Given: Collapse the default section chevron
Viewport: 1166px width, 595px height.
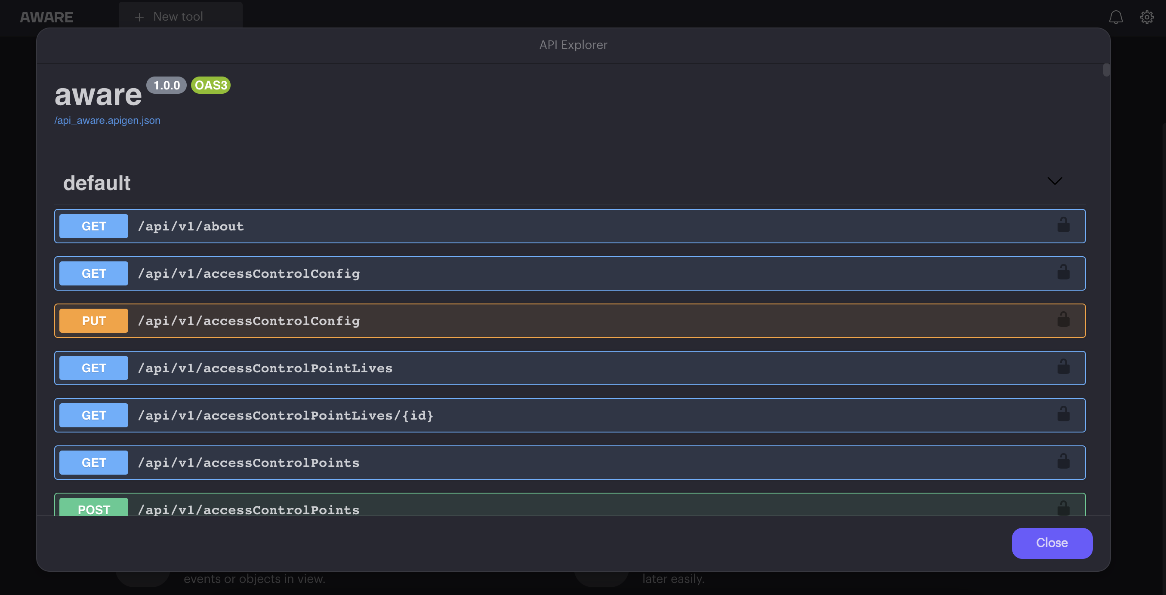Looking at the screenshot, I should tap(1055, 181).
